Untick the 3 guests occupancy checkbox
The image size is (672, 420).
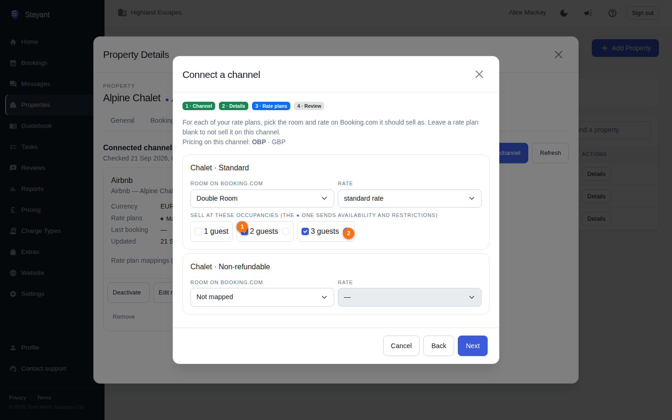click(x=305, y=231)
